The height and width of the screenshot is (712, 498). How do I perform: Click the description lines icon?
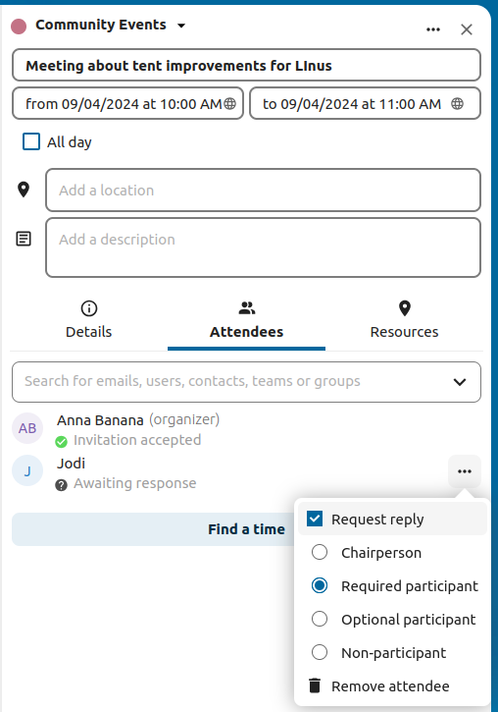coord(24,239)
